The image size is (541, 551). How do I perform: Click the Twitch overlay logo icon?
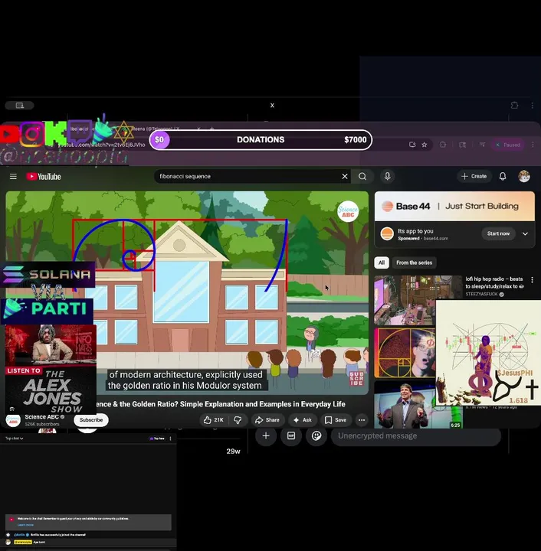pyautogui.click(x=80, y=132)
